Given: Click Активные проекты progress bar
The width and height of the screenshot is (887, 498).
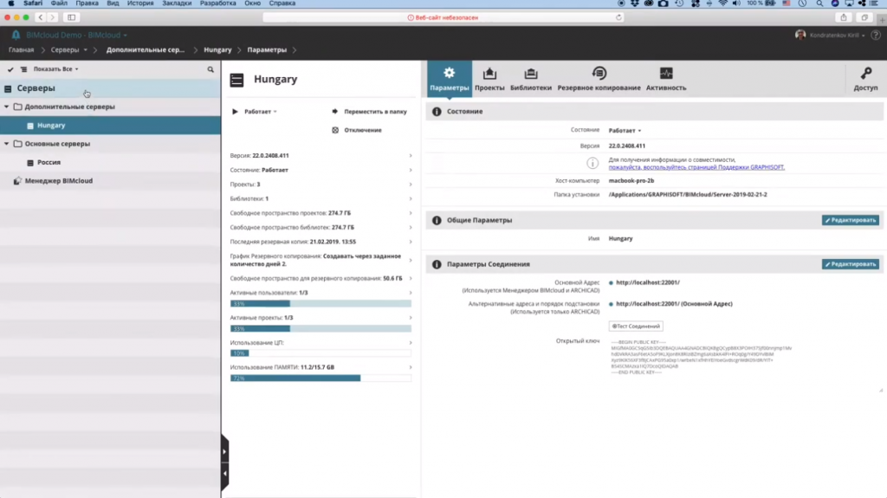Looking at the screenshot, I should click(320, 329).
